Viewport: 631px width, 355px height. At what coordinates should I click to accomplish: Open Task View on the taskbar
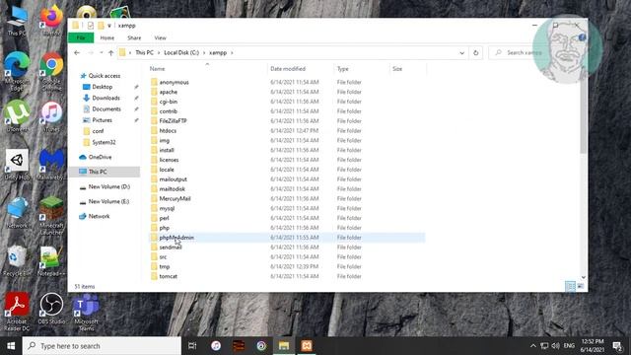(192, 346)
